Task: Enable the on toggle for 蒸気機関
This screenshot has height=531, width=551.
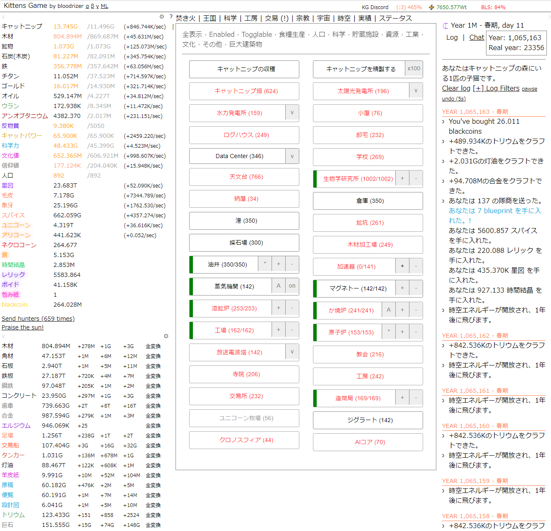Action: tap(292, 286)
